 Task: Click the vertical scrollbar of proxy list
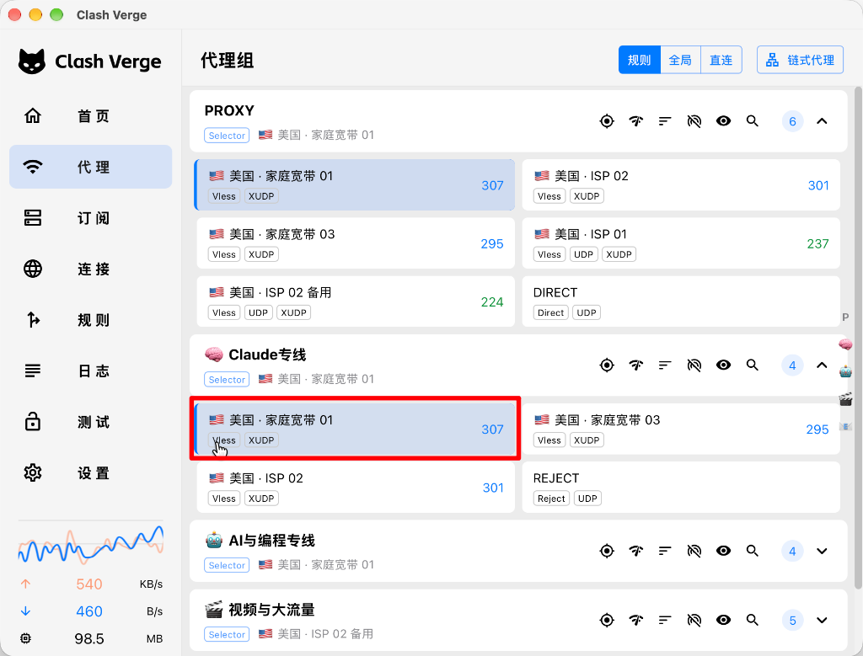point(858,337)
